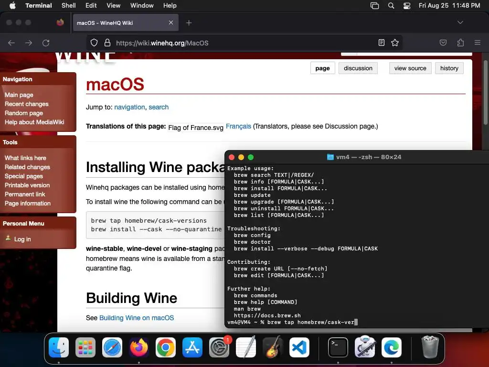Click the date and time clock
Image resolution: width=489 pixels, height=367 pixels.
click(x=449, y=6)
